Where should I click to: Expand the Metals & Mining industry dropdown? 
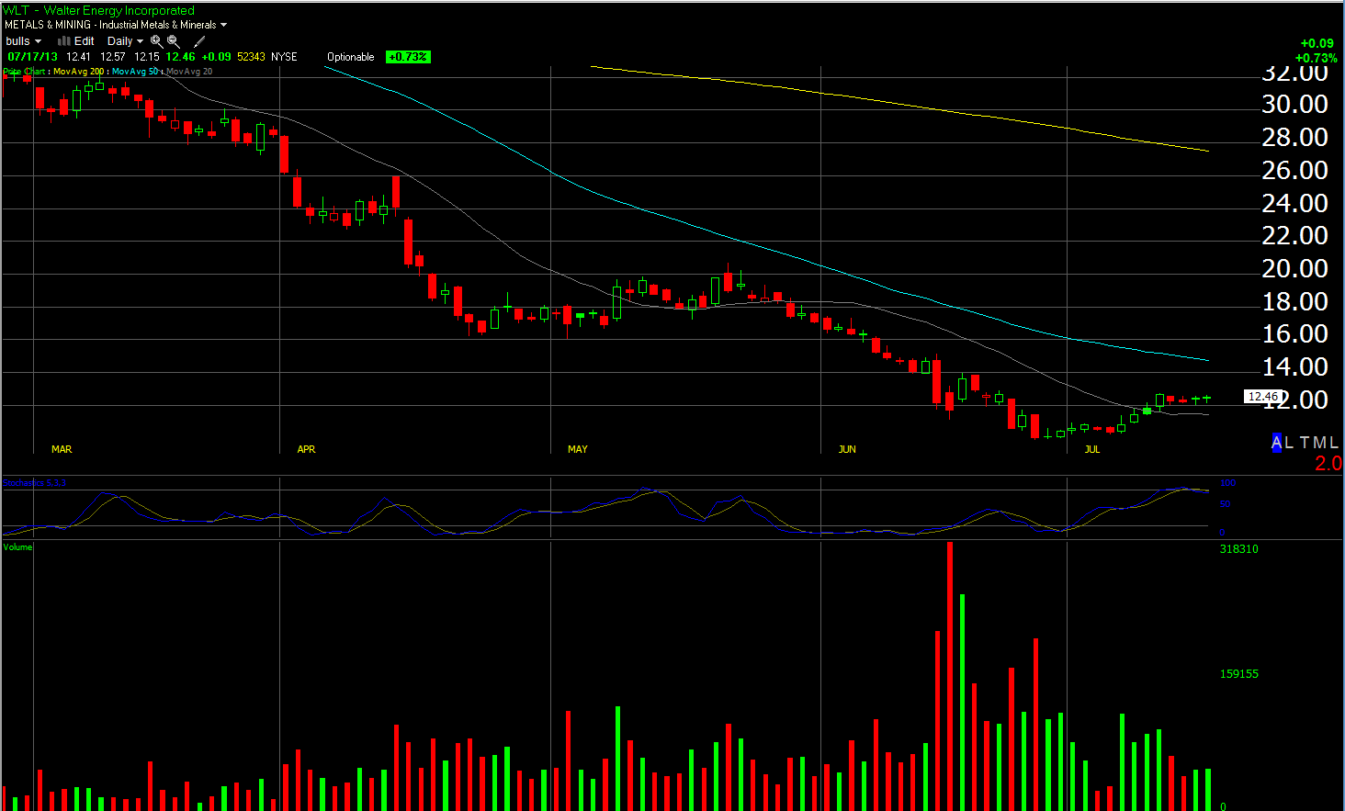click(223, 25)
